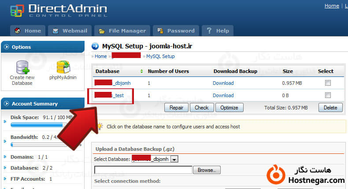
Task: Click the chevron icon beside Domains
Action: pos(5,157)
